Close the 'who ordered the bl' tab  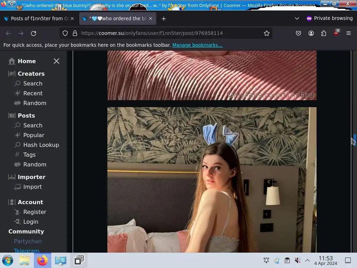(x=151, y=18)
